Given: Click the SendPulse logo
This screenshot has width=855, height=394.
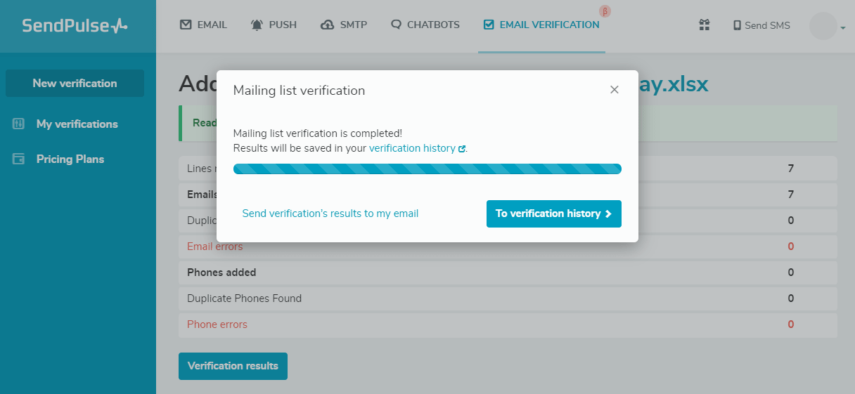Looking at the screenshot, I should tap(75, 26).
